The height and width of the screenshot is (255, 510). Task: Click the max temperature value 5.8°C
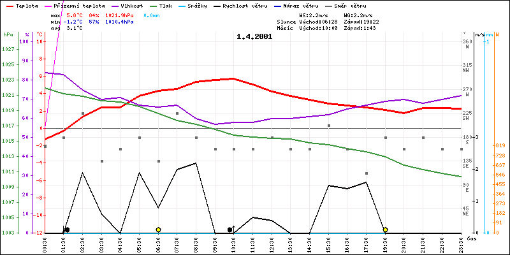(x=76, y=15)
